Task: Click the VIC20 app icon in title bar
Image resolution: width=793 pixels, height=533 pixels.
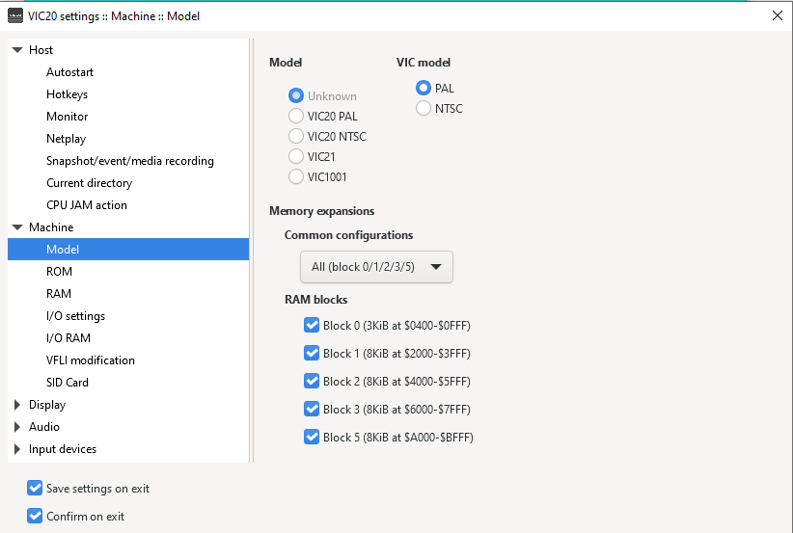Action: (15, 16)
